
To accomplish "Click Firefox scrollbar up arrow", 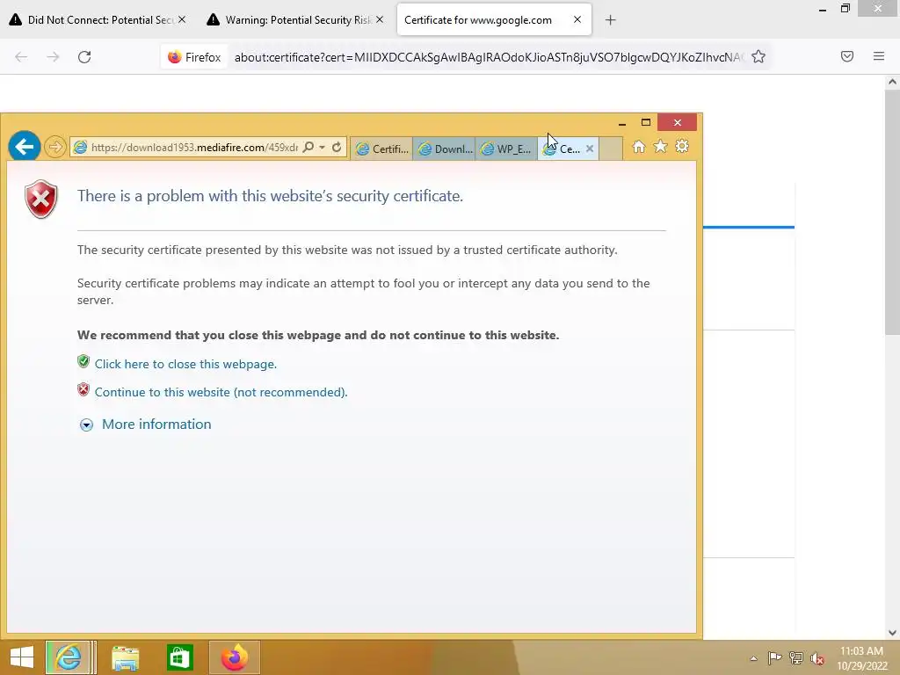I will (x=893, y=82).
